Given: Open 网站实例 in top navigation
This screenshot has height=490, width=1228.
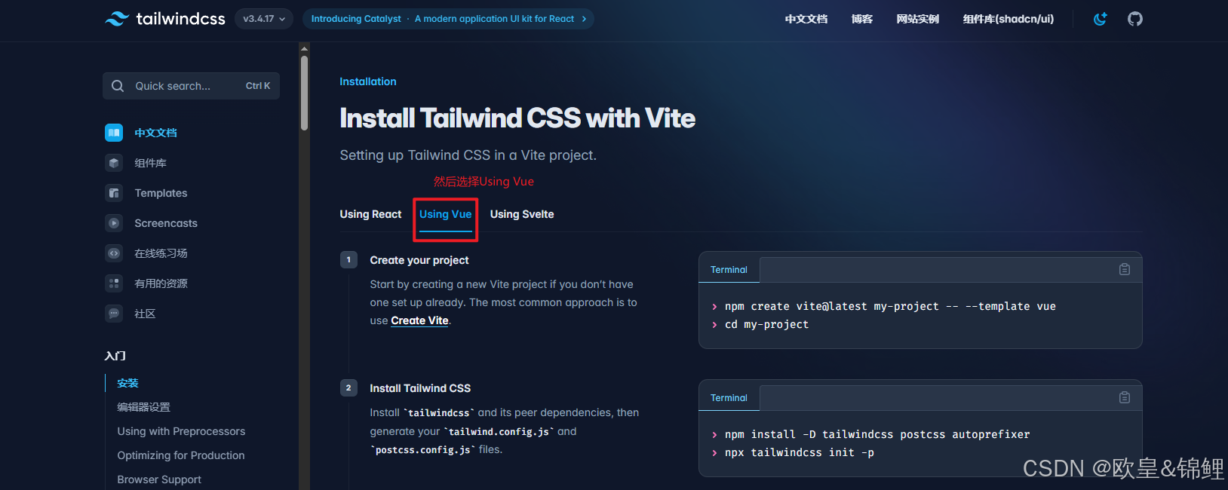Looking at the screenshot, I should pos(917,19).
